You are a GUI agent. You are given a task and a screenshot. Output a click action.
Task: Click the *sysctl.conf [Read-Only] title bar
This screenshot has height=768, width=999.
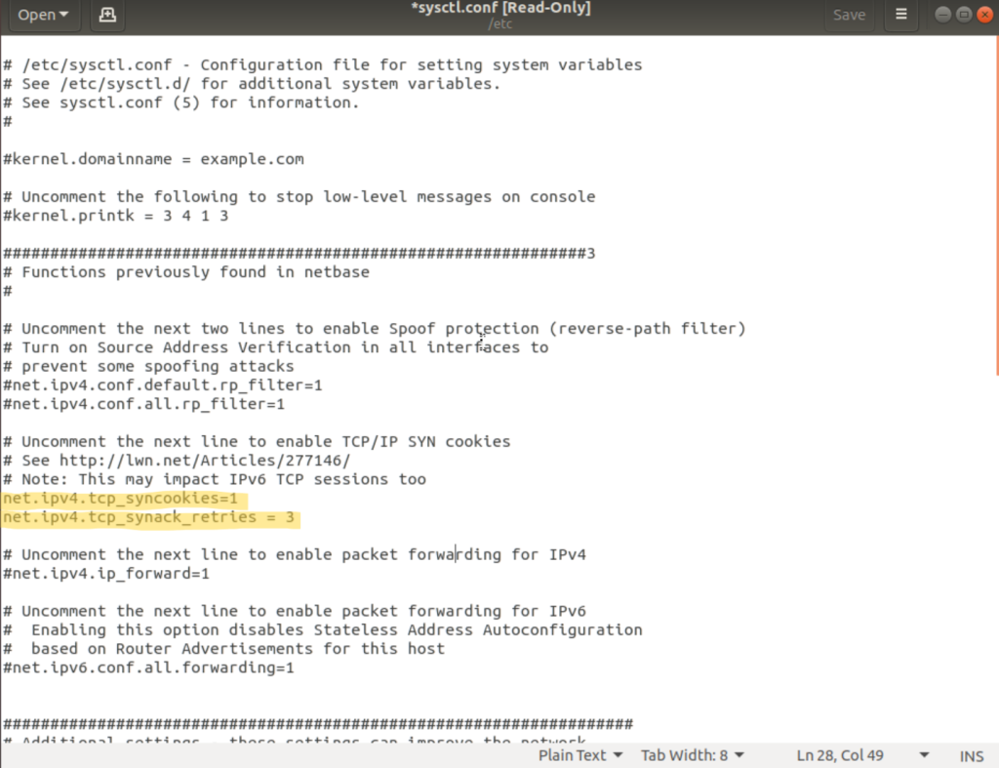pos(500,8)
